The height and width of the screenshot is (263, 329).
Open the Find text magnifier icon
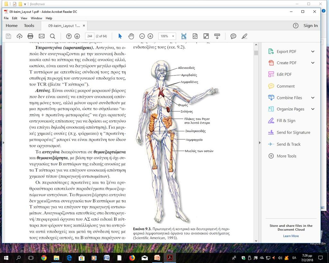tap(53, 36)
